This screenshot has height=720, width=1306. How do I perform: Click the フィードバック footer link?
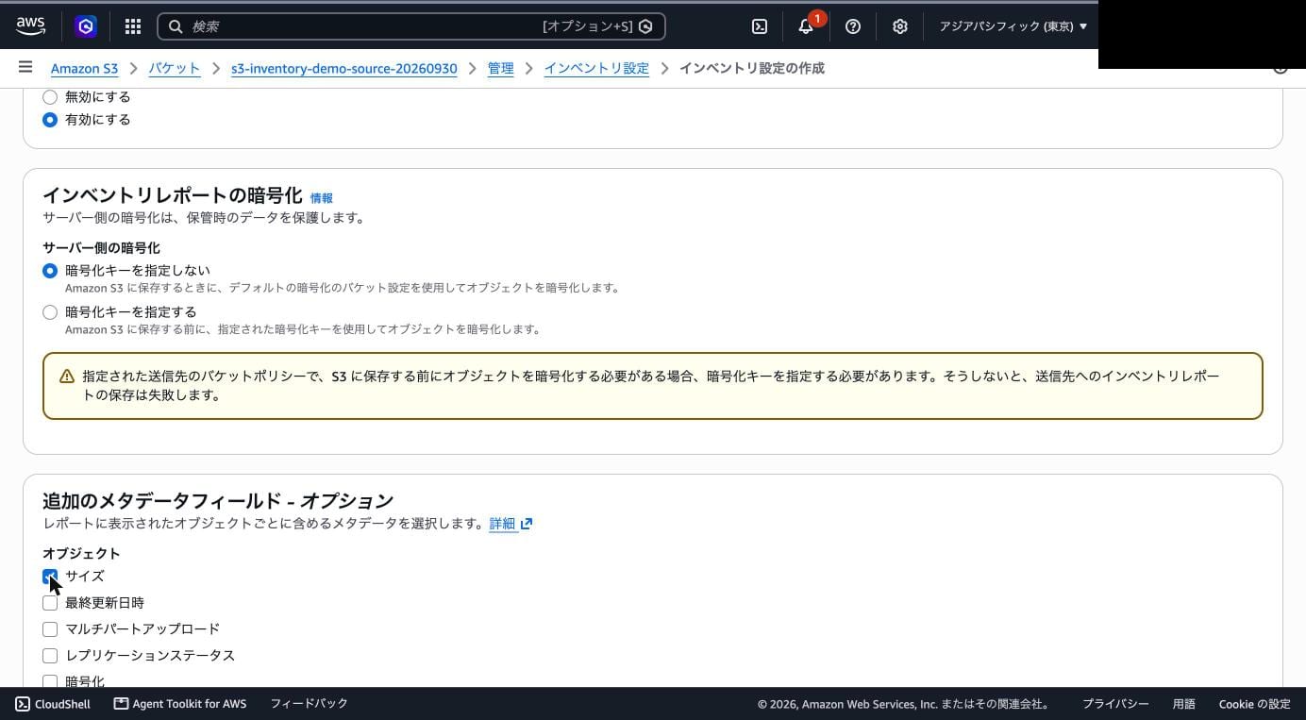pos(309,704)
